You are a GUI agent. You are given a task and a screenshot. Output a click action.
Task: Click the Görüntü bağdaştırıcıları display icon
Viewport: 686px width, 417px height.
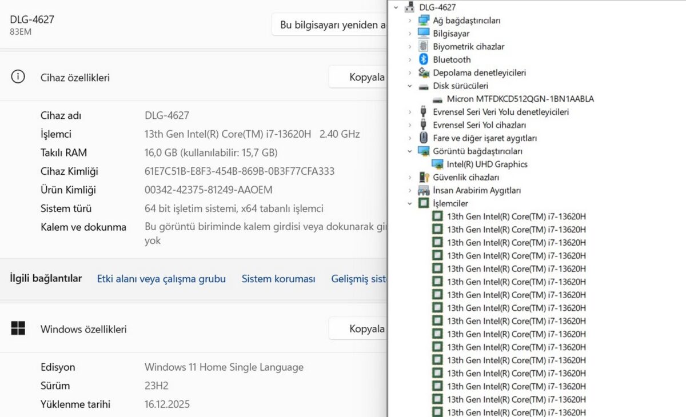click(x=424, y=151)
